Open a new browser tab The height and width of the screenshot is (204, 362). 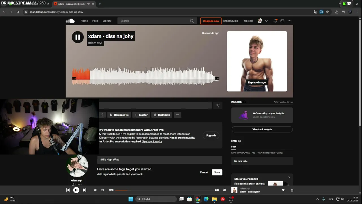[100, 4]
